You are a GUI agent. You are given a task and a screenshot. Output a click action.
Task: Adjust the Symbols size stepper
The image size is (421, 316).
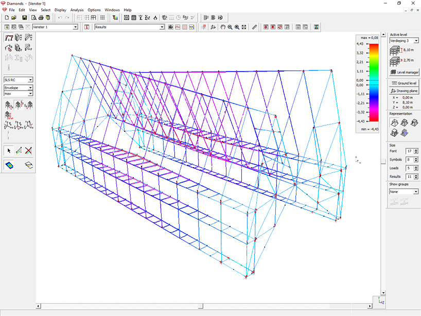416,160
